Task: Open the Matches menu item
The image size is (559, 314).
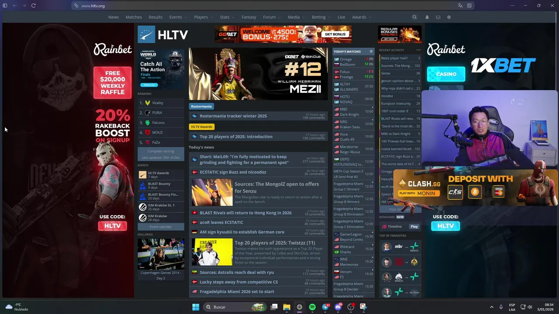Action: [x=134, y=17]
